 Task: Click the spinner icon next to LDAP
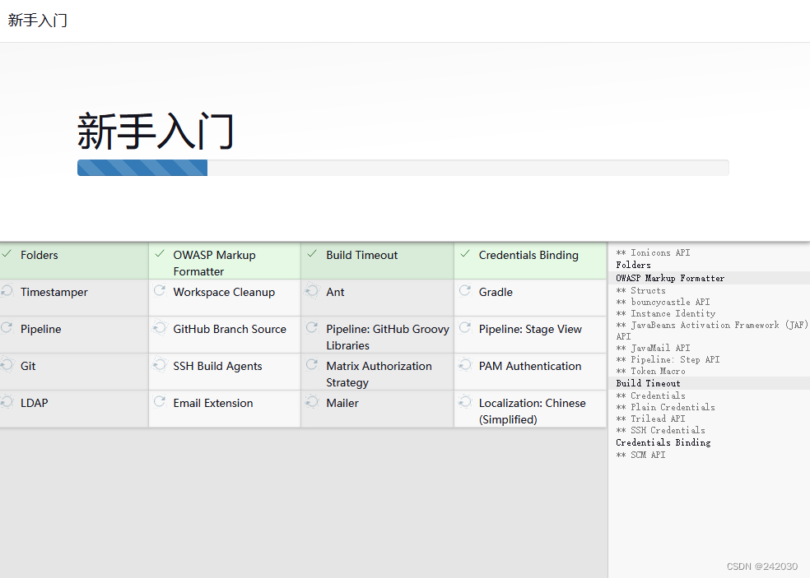coord(7,401)
